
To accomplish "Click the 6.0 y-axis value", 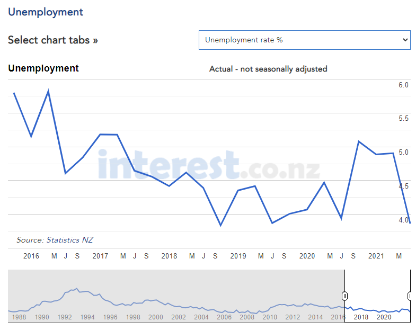I will 403,85.
